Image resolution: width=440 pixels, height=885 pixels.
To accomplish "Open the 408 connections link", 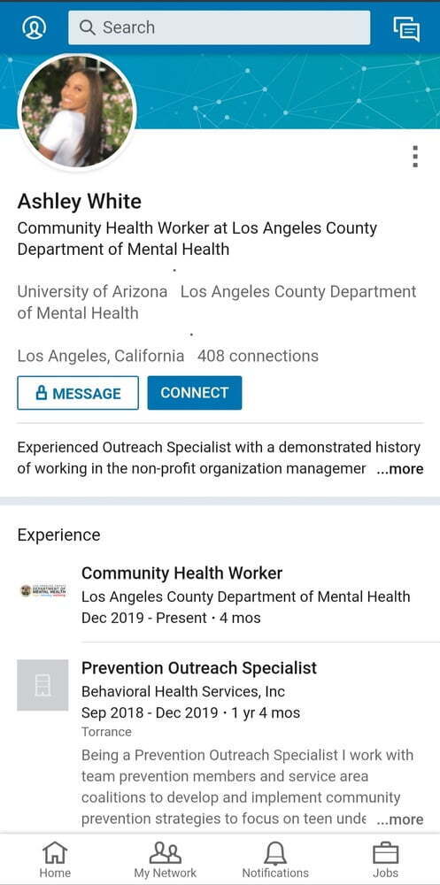I will (x=259, y=356).
